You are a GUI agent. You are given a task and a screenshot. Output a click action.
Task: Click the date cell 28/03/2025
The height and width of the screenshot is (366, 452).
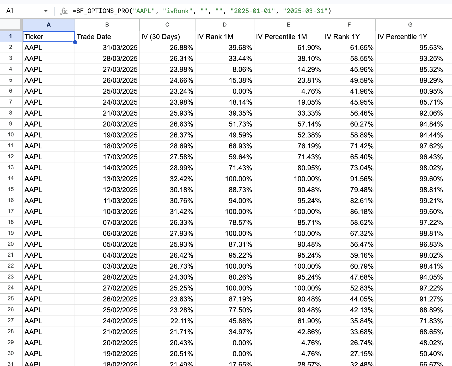(x=107, y=58)
